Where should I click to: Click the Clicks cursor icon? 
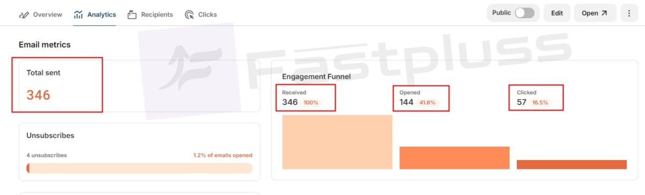189,14
